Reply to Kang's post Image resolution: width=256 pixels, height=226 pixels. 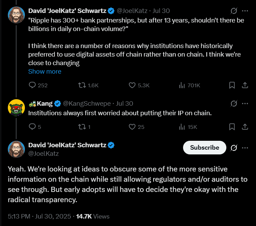pyautogui.click(x=33, y=127)
